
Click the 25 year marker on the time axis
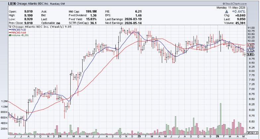[x=139, y=136]
